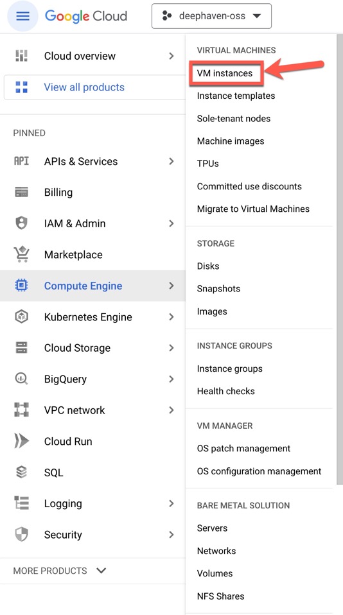This screenshot has height=615, width=343.
Task: Select Cloud overview label
Action: coord(80,56)
